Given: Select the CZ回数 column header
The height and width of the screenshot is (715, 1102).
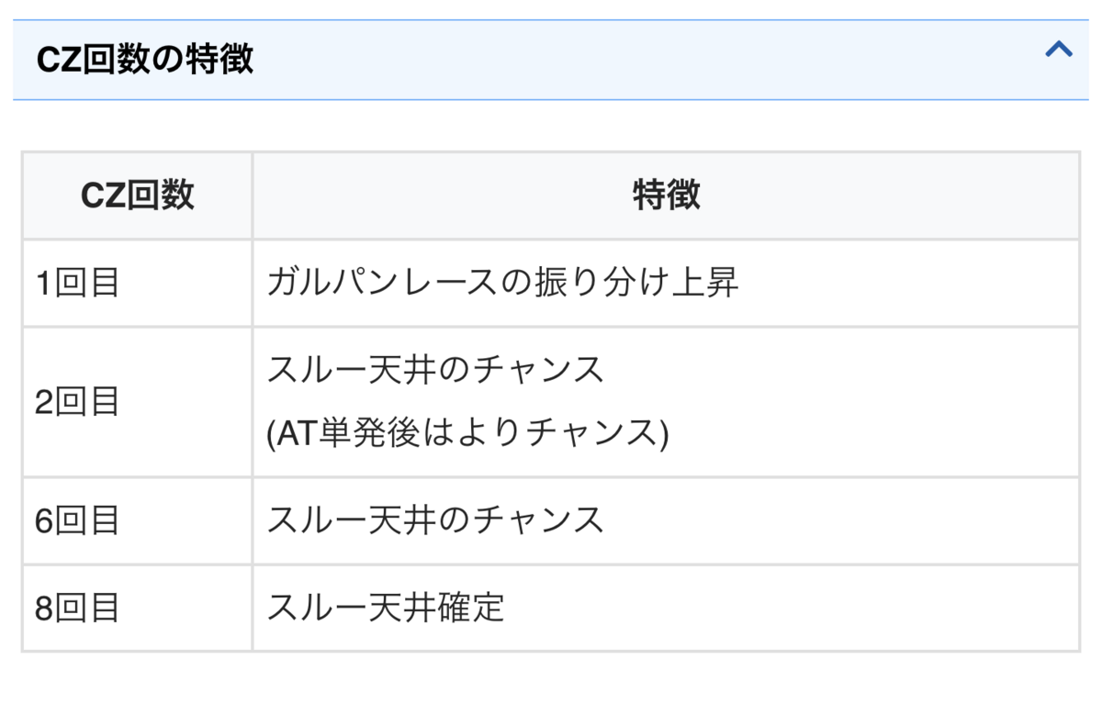Looking at the screenshot, I should pos(138,196).
